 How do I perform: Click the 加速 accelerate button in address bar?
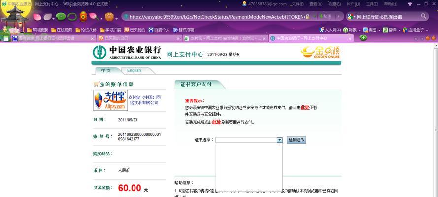[x=325, y=16]
